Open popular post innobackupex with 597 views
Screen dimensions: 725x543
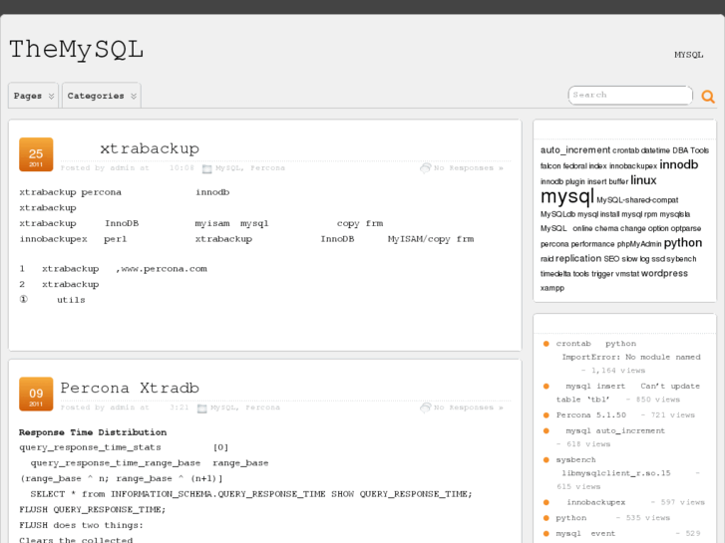[596, 502]
